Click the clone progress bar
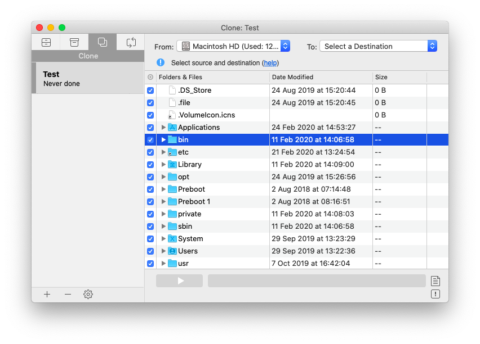Viewport: 480px width, 344px height. [317, 280]
